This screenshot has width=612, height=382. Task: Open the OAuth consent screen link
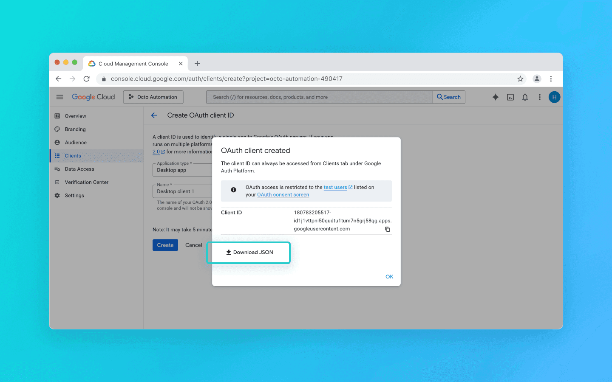(x=283, y=195)
